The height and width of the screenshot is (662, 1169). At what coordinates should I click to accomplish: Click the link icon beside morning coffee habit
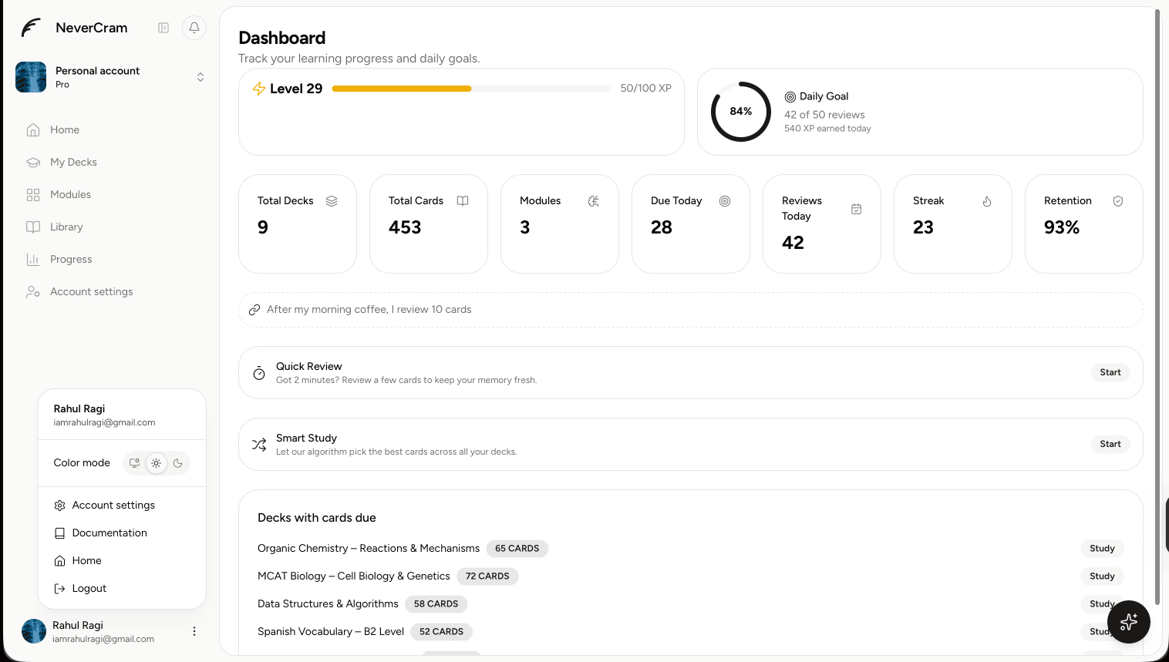click(254, 310)
